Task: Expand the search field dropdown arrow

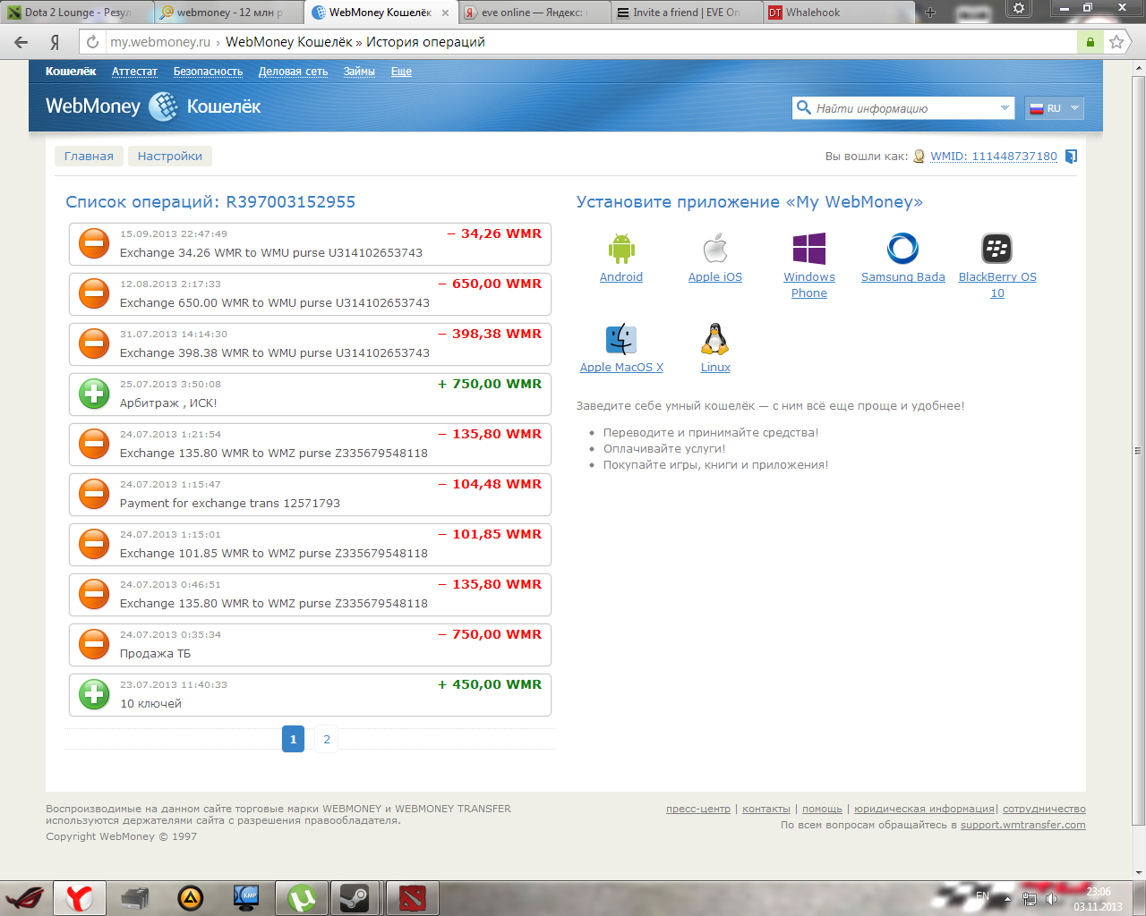Action: pyautogui.click(x=1005, y=108)
